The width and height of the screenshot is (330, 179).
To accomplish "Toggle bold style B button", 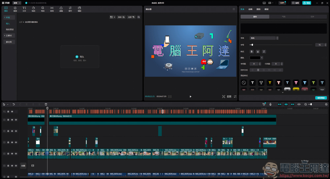I will coord(252,51).
